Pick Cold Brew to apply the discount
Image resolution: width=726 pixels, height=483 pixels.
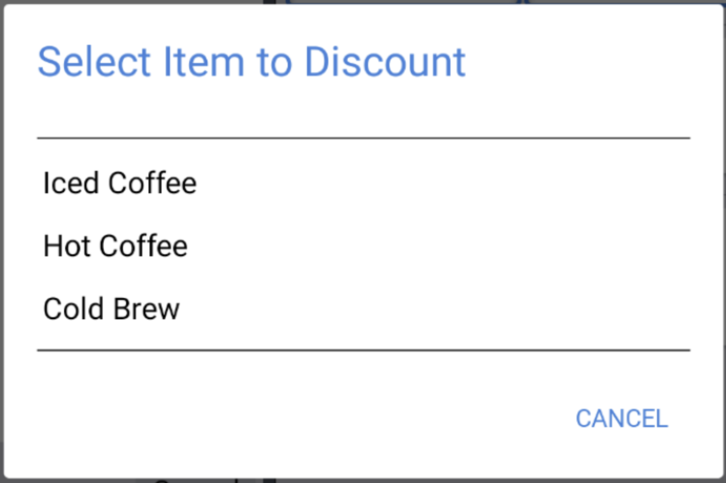point(112,308)
